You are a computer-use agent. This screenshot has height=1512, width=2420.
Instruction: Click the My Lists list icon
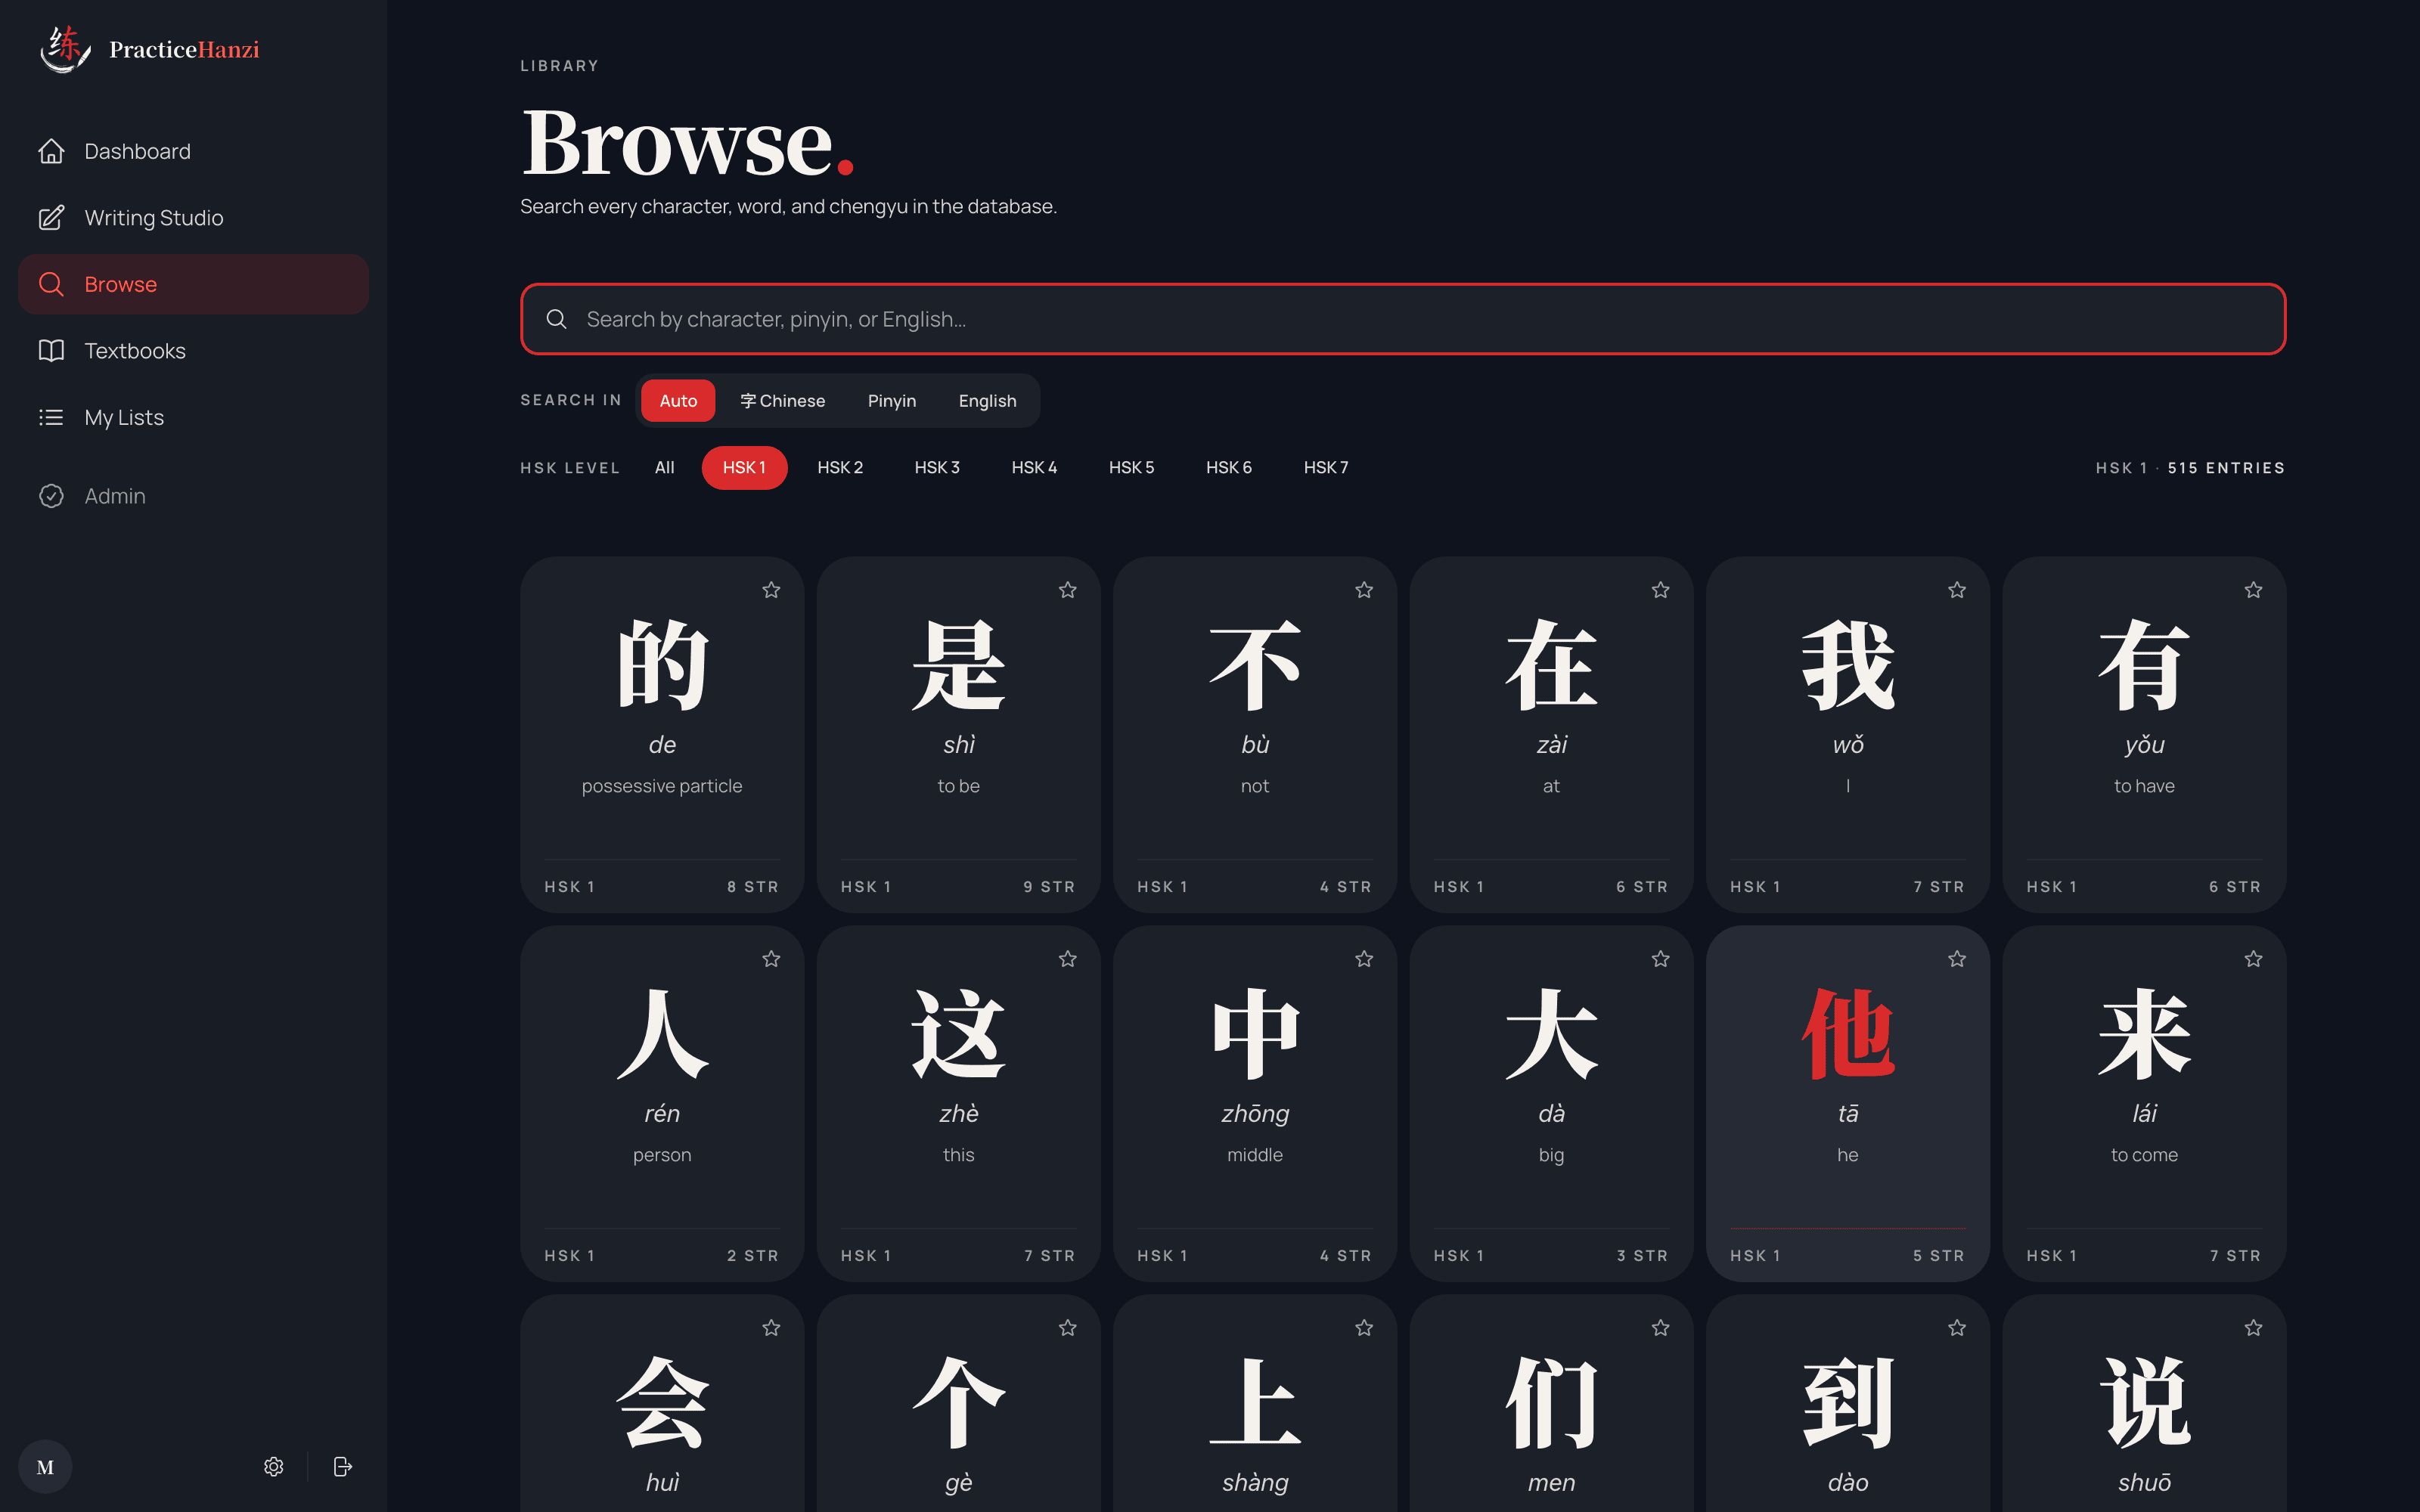(x=51, y=417)
